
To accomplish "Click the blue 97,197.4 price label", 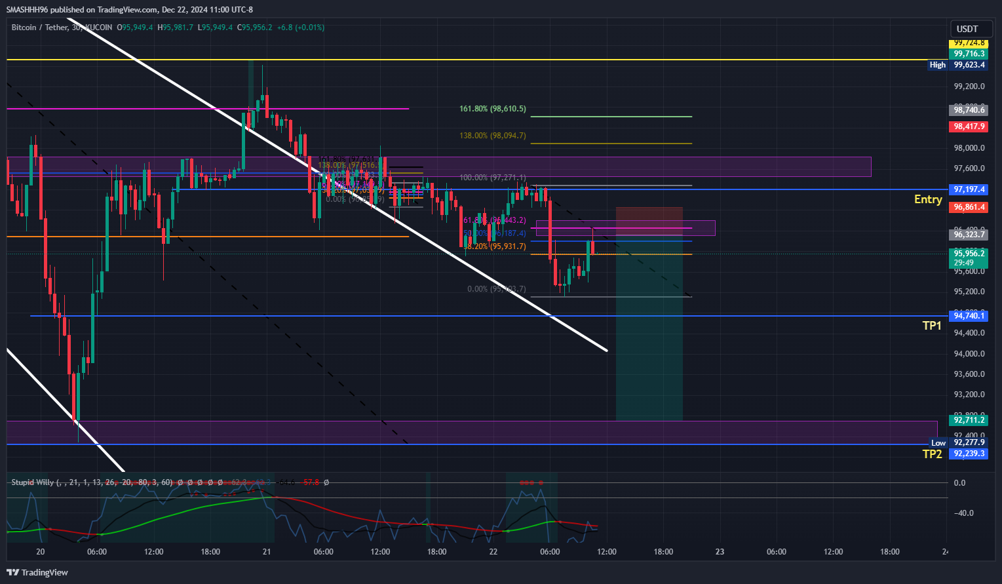I will point(969,189).
